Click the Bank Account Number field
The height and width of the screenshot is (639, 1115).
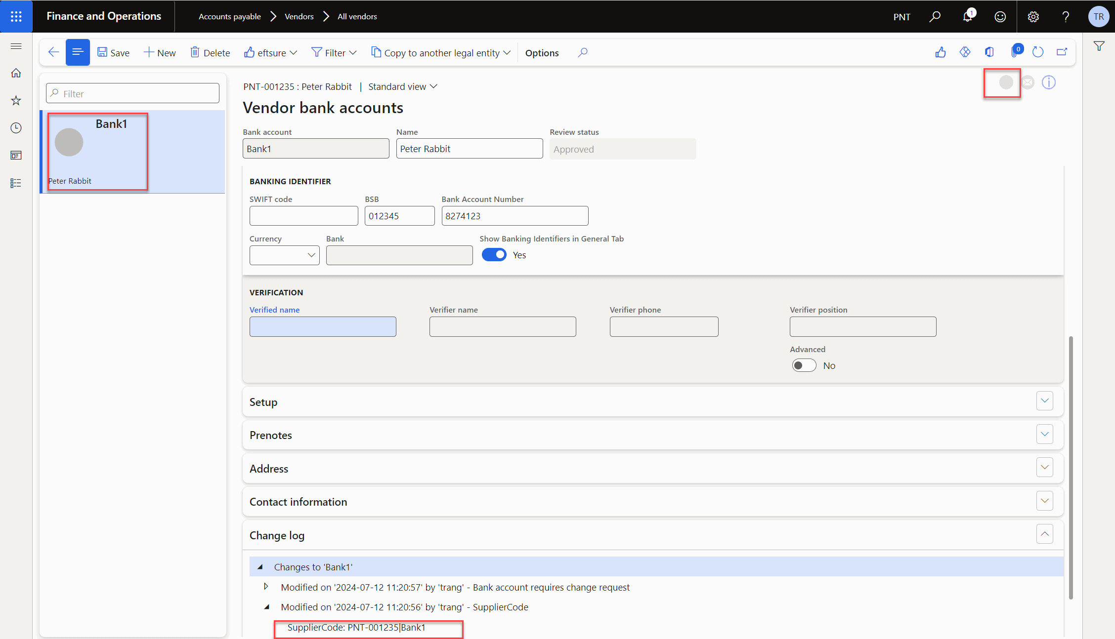(515, 216)
